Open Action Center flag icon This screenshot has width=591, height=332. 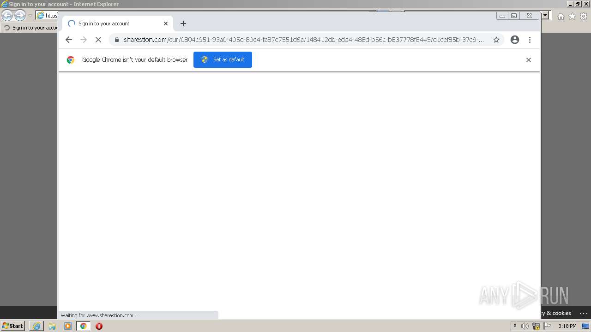[x=547, y=326]
